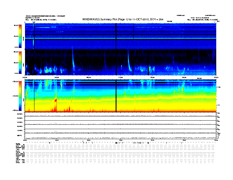This screenshot has width=233, height=180.
Task: Click the bottom line-plot panel above the lower time axis
Action: tap(121, 136)
